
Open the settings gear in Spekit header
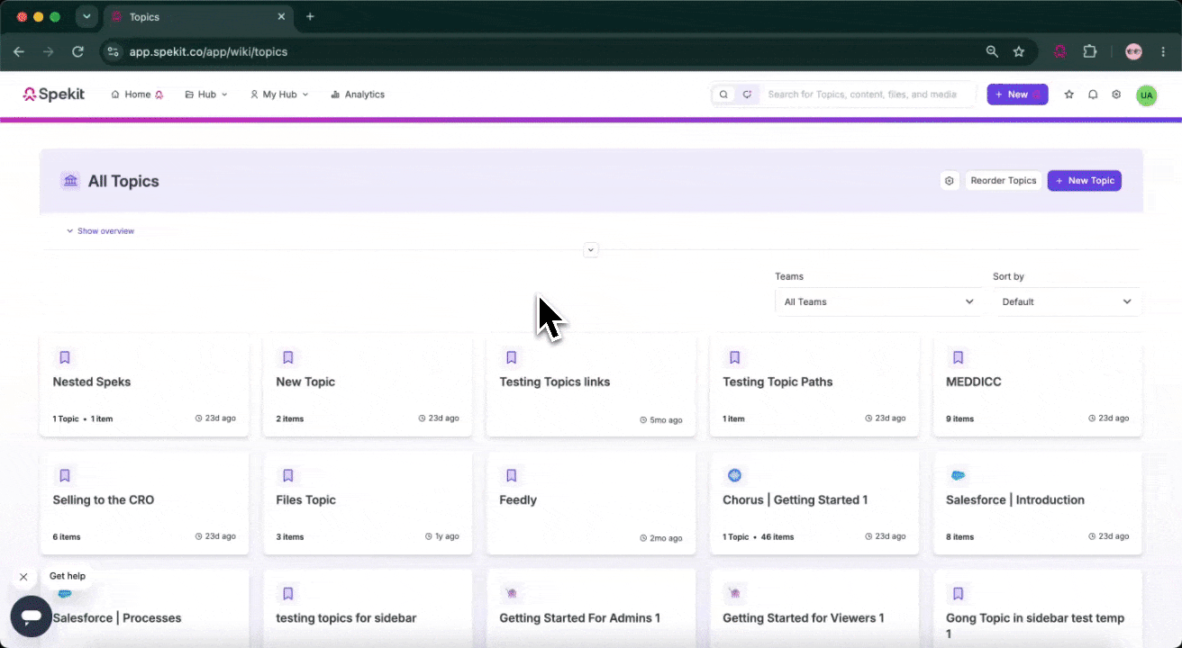pyautogui.click(x=1116, y=94)
